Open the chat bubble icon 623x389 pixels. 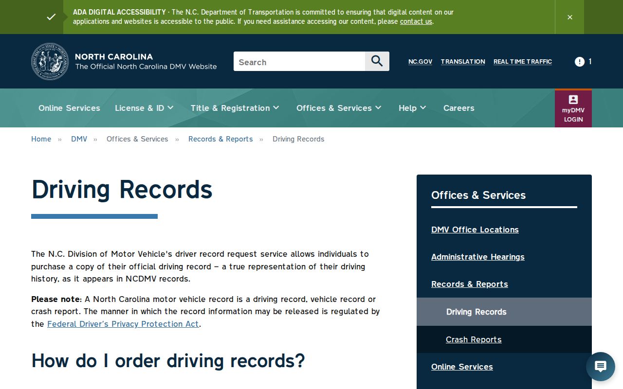(601, 367)
